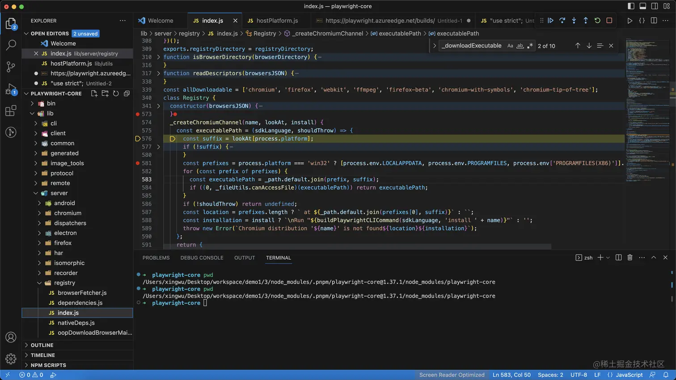Collapse all folders in explorer
This screenshot has width=676, height=380.
[127, 94]
